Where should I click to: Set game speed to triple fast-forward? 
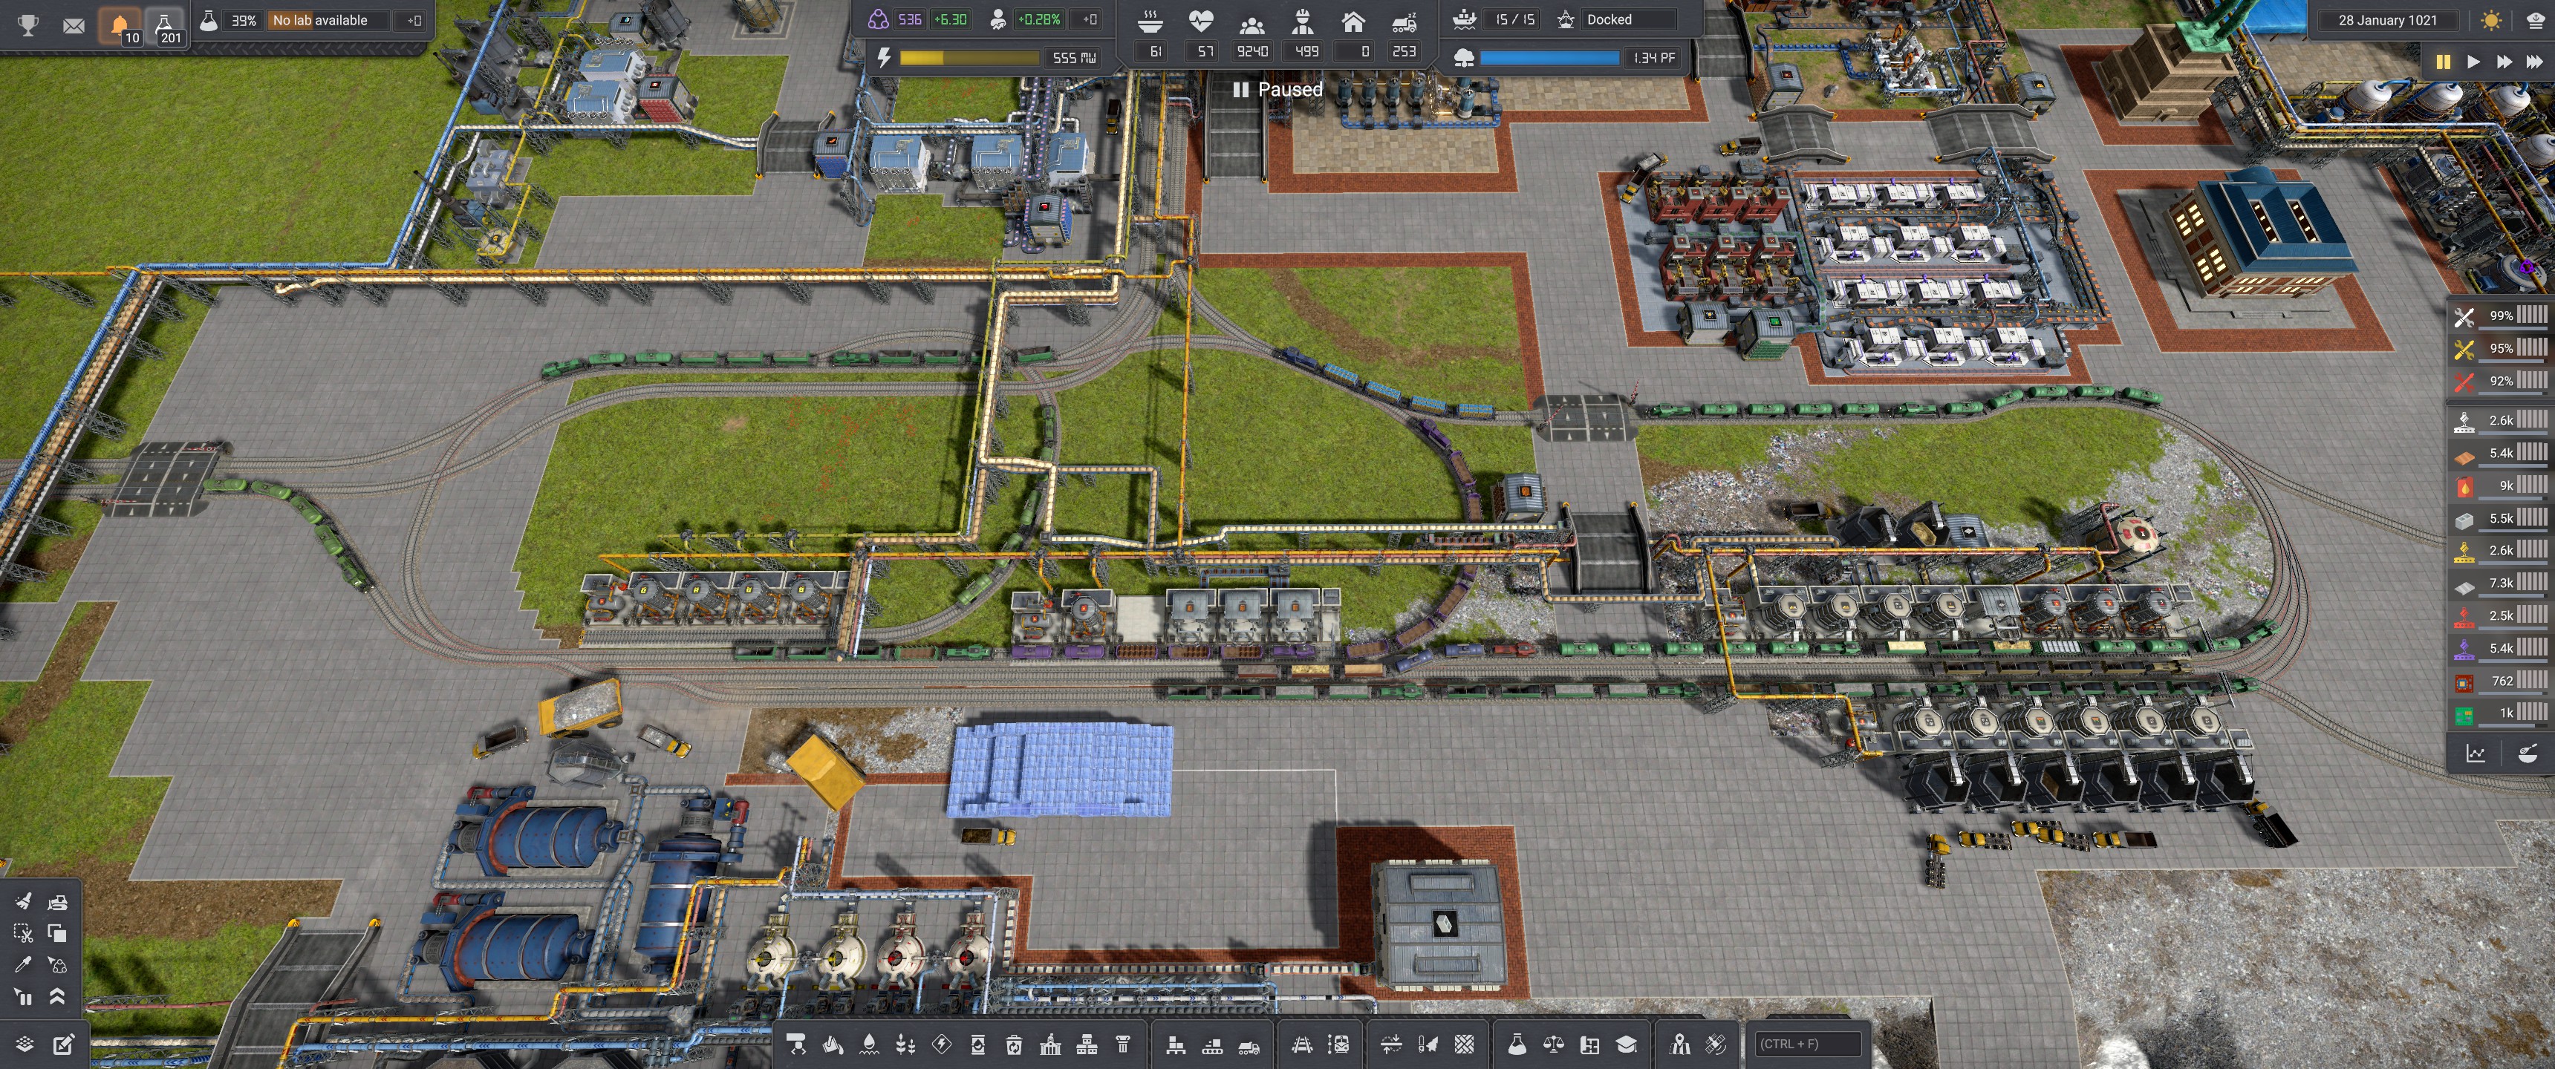click(2534, 62)
